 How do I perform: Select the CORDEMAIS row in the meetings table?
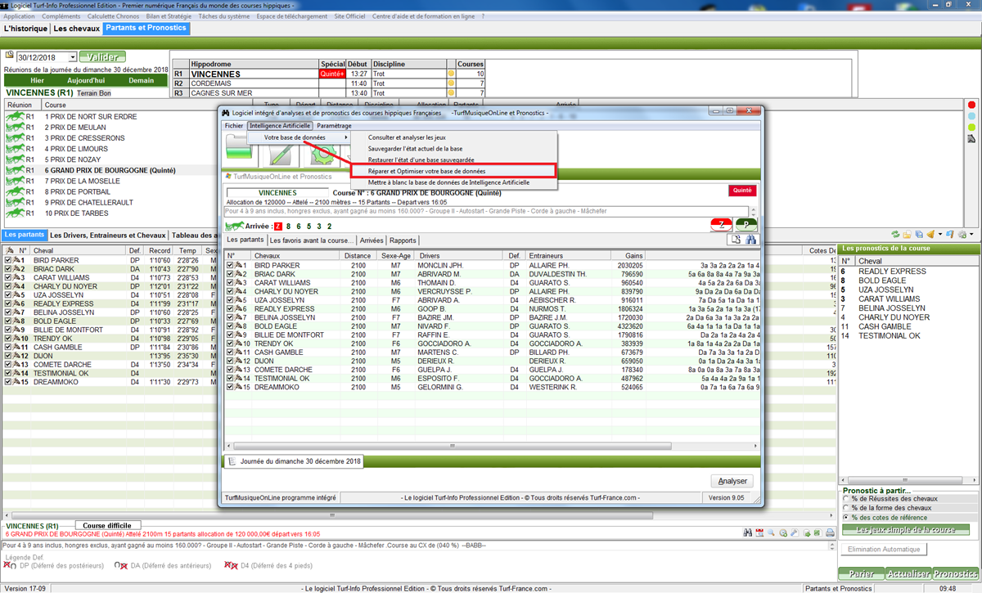click(329, 83)
